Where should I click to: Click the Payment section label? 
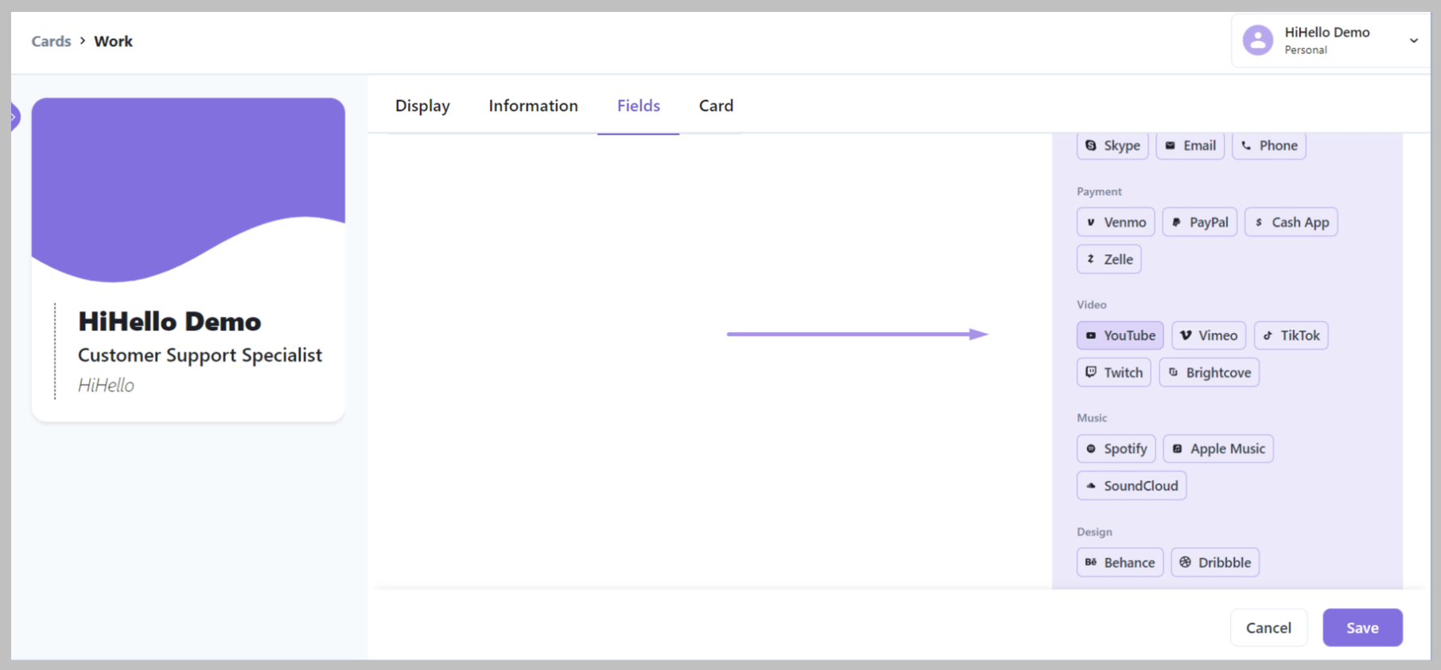pyautogui.click(x=1099, y=192)
